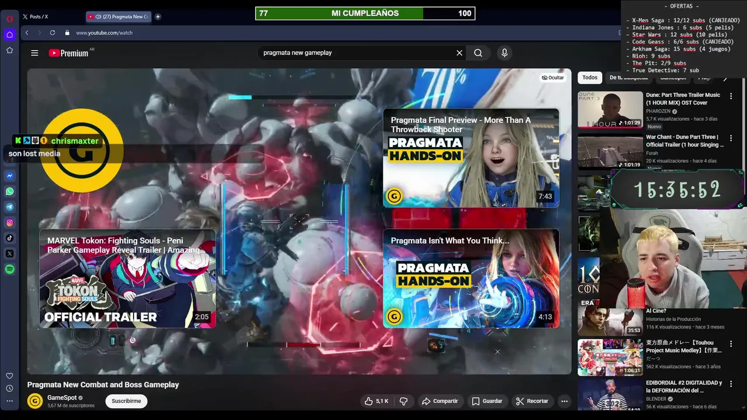The image size is (747, 420).
Task: Click the '5,67 M de suscriptores' text
Action: click(71, 405)
